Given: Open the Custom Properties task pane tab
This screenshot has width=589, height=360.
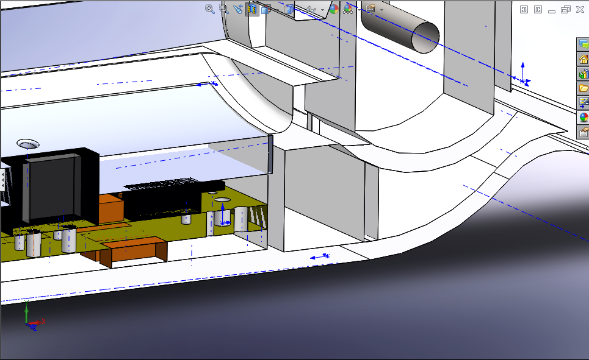Looking at the screenshot, I should pos(583,132).
